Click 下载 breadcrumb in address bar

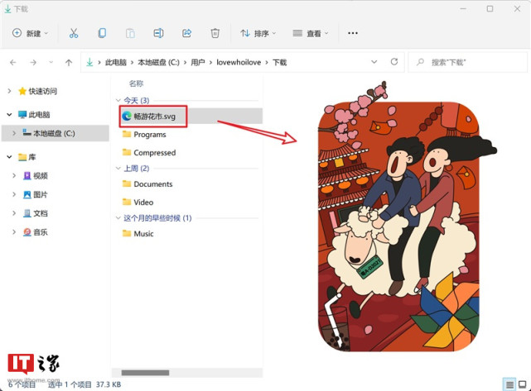click(x=280, y=62)
